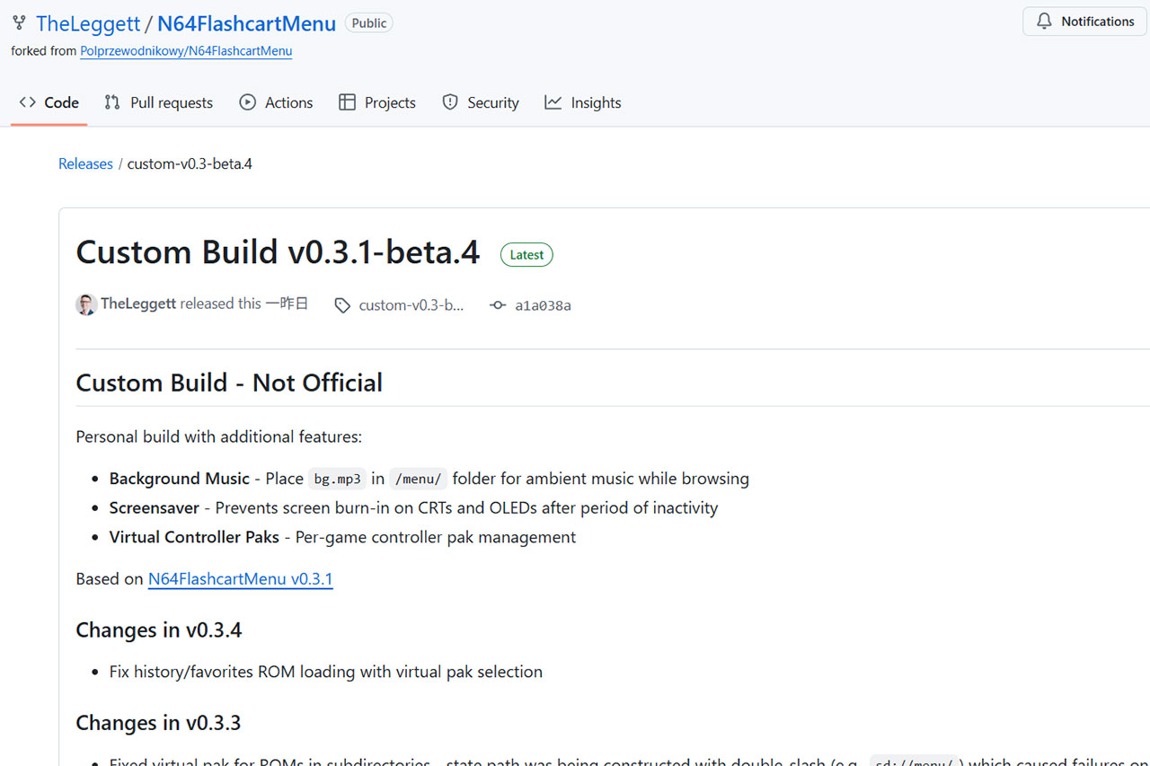The height and width of the screenshot is (766, 1150).
Task: Open Pull requests via its icon
Action: pos(111,101)
